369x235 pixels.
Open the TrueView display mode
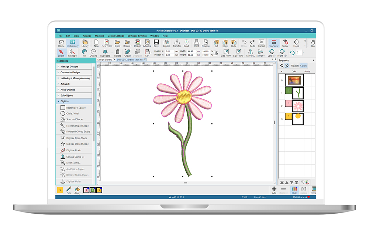click(273, 43)
